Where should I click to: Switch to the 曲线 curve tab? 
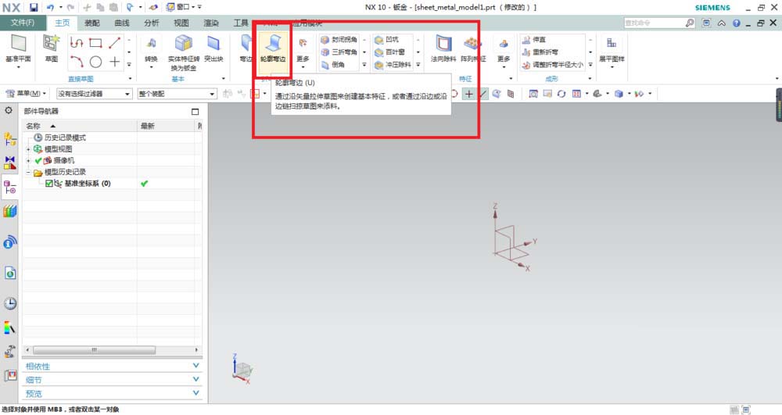tap(122, 23)
